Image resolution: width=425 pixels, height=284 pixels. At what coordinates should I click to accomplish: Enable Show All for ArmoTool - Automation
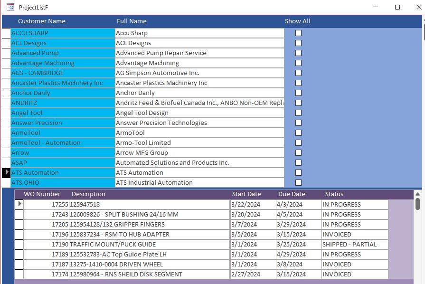tap(298, 143)
